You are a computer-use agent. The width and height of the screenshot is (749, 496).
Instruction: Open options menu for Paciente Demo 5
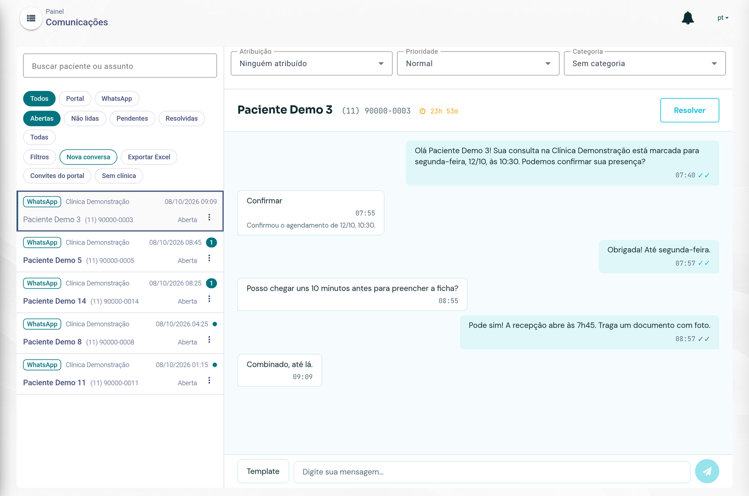209,258
